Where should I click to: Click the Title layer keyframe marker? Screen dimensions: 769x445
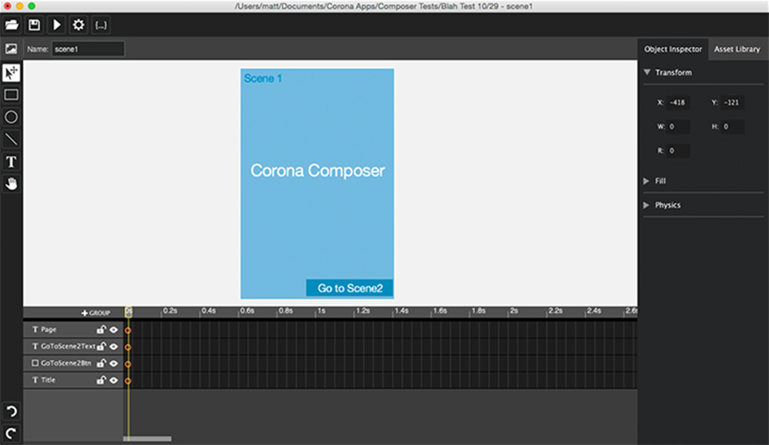pyautogui.click(x=128, y=380)
